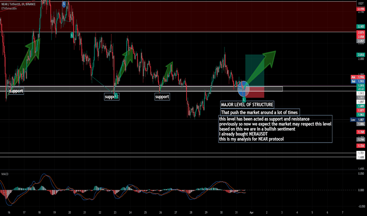Select the MAJOR LEVEL OF STRUCTURE text box
Image resolution: width=367 pixels, height=216 pixels.
(x=247, y=104)
